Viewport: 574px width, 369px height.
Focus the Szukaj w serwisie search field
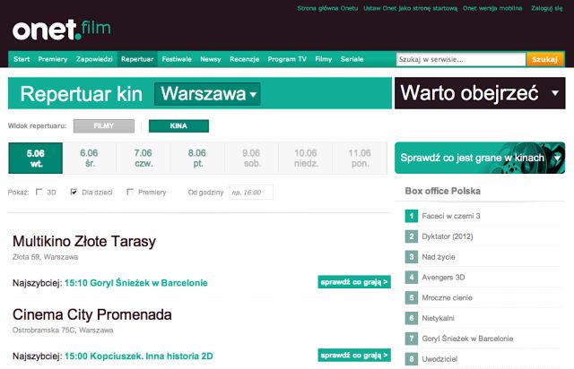click(461, 59)
